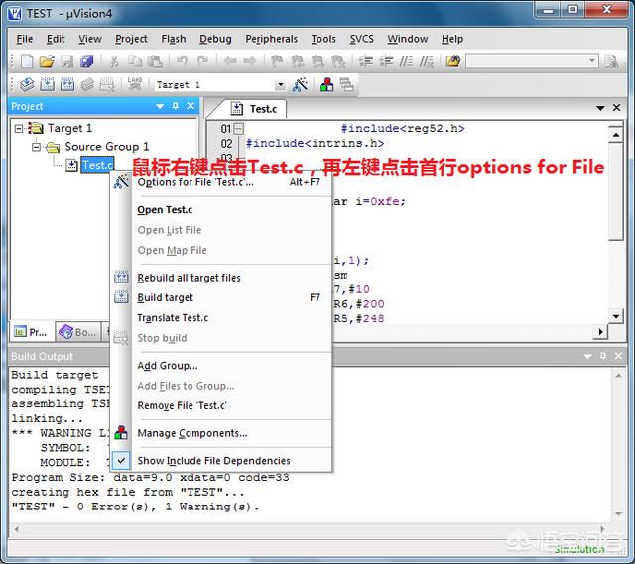Open editor tab list arrow

click(x=600, y=108)
